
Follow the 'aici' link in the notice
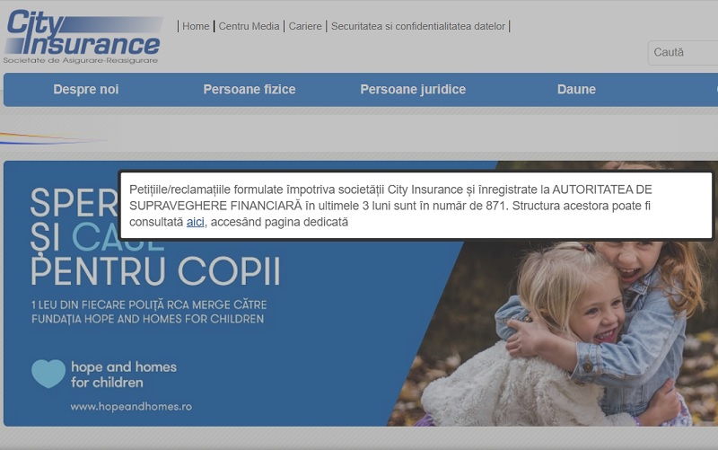pos(195,222)
